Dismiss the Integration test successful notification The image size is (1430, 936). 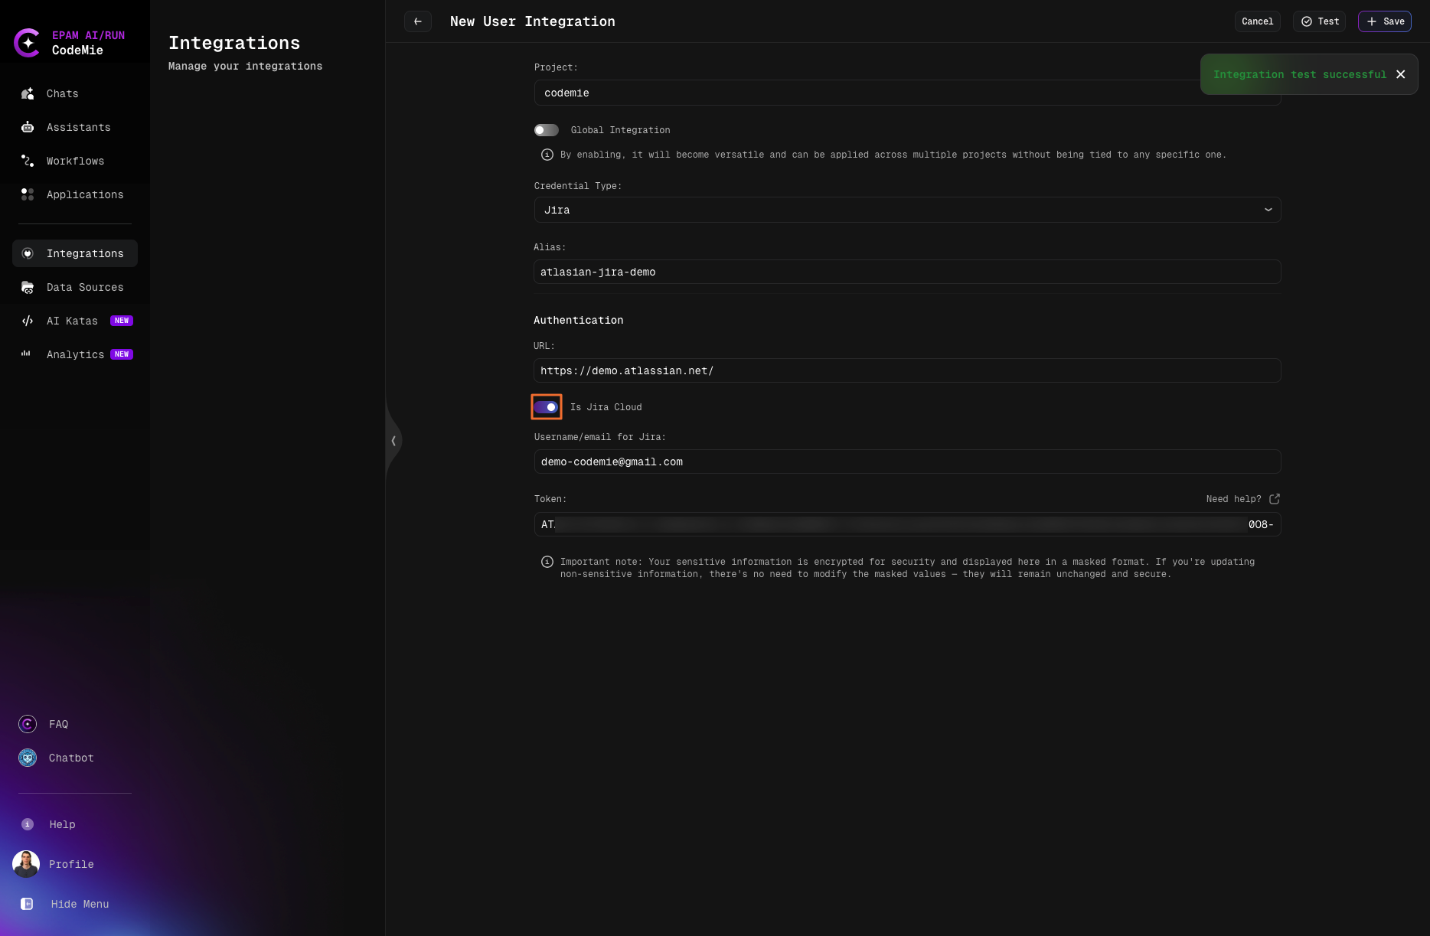[1401, 74]
